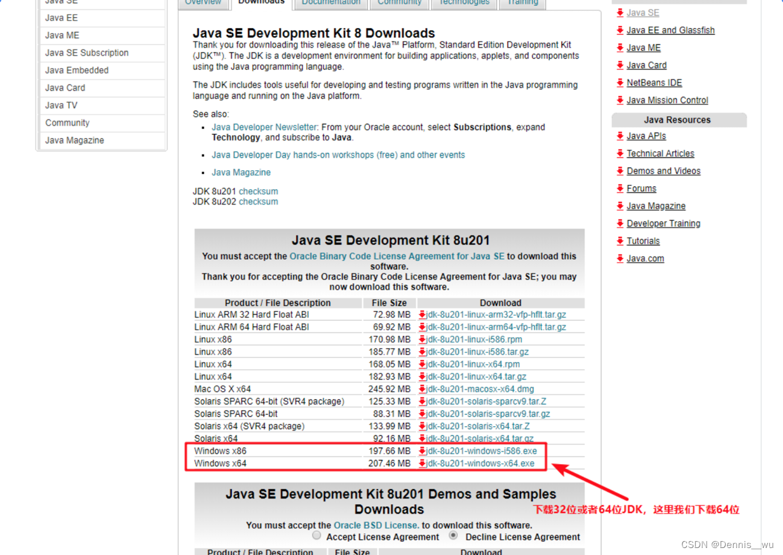The width and height of the screenshot is (783, 555).
Task: Open JDK 8u201 checksum link
Action: 258,191
